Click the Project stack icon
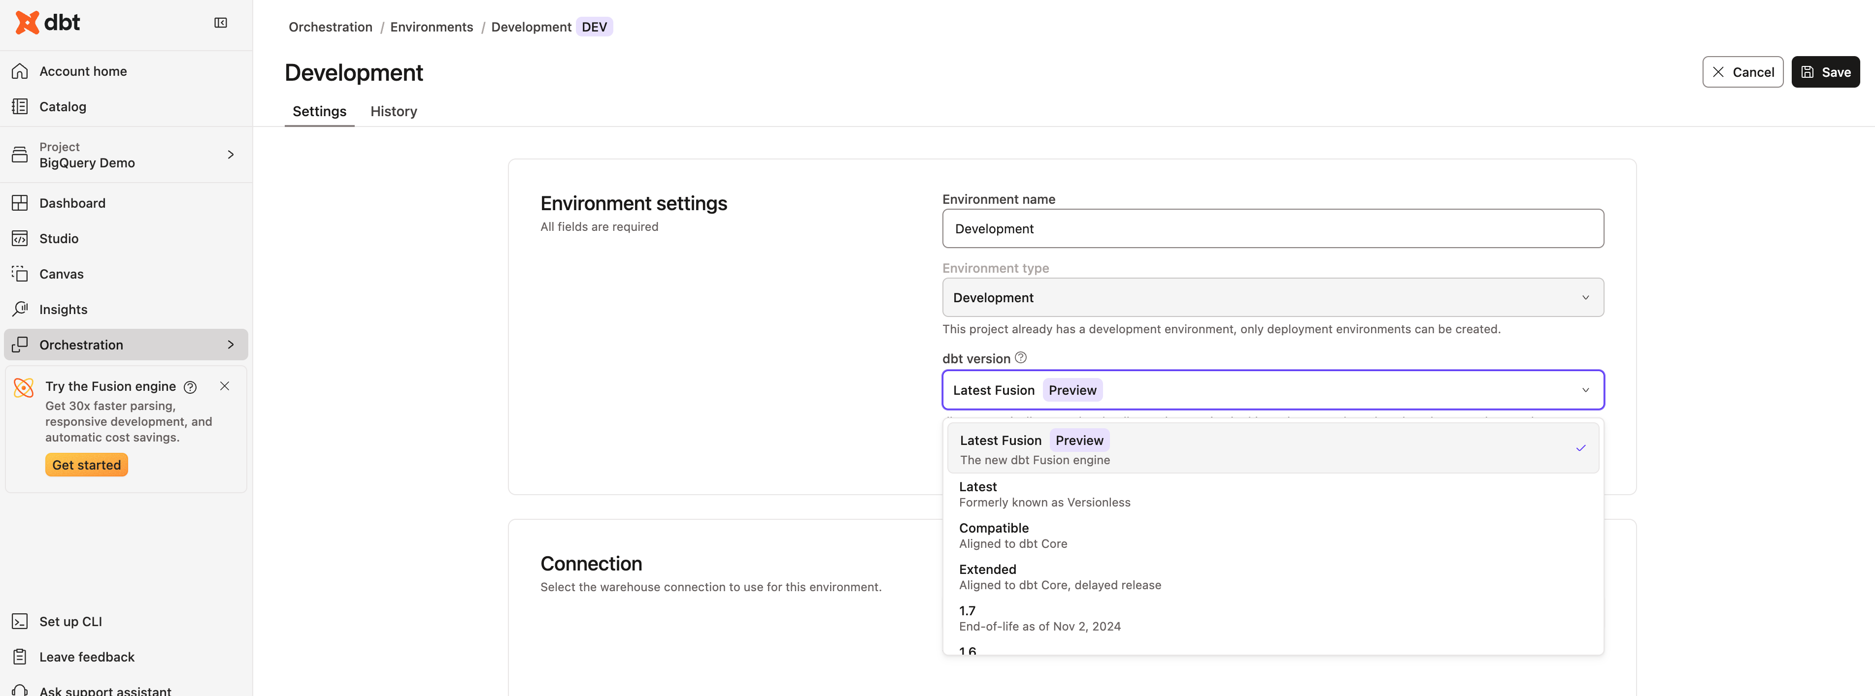Image resolution: width=1875 pixels, height=696 pixels. pos(20,154)
